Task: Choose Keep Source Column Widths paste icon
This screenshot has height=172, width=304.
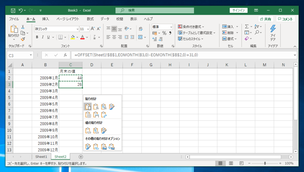Action: [96, 115]
